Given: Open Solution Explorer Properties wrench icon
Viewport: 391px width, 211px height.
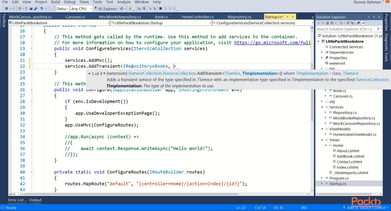Looking at the screenshot, I should (x=358, y=23).
